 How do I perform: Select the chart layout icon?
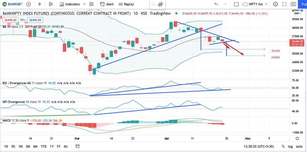[x=236, y=4]
